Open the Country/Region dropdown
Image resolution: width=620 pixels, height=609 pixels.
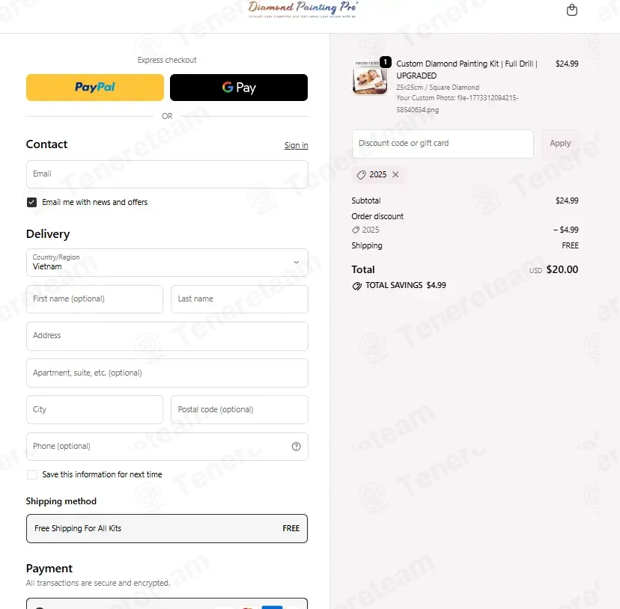click(167, 263)
